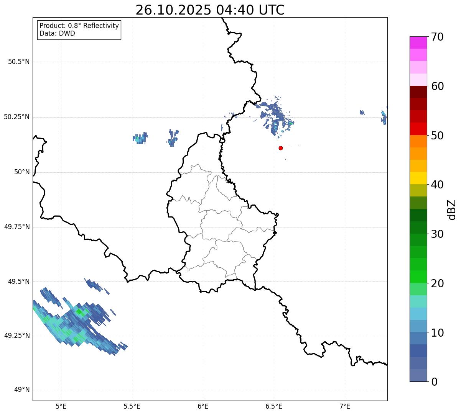Click the "50.5°N" latitude label
The image size is (461, 414).
click(x=19, y=62)
